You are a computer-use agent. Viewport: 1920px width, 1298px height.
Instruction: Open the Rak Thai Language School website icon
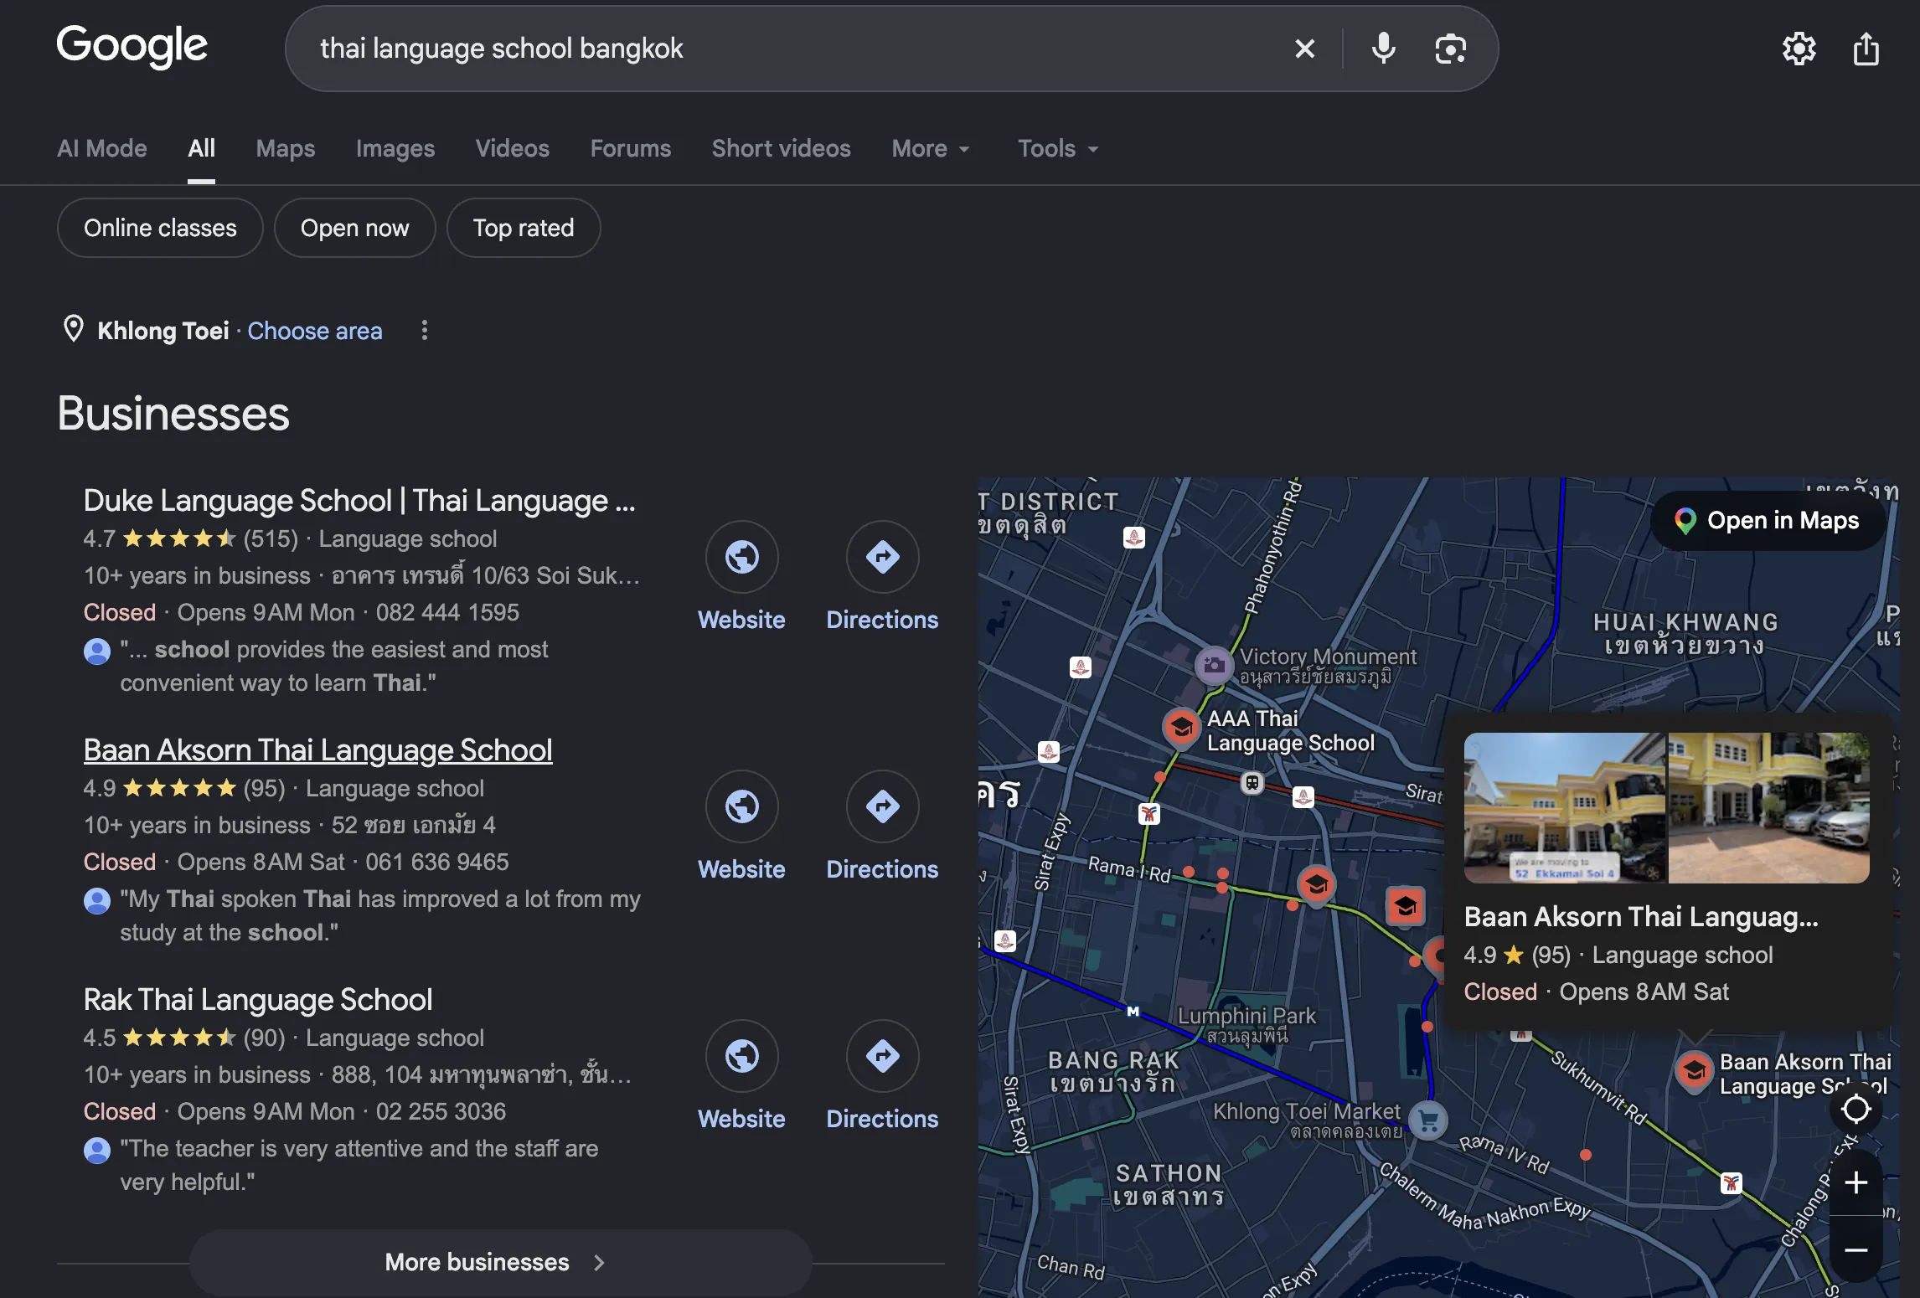[x=742, y=1056]
